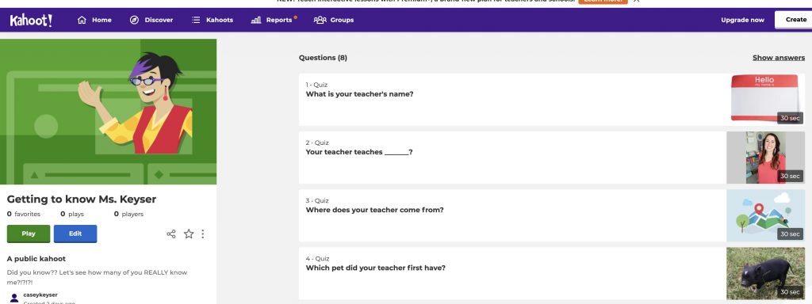Click the blue Edit button
The height and width of the screenshot is (304, 812).
click(75, 234)
